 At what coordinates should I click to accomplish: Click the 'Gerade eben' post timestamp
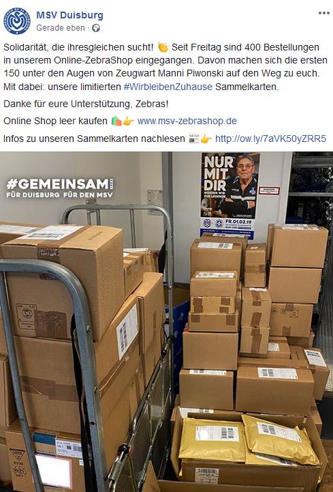[x=61, y=28]
